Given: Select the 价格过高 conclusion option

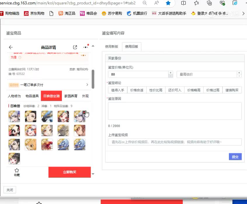Looking at the screenshot, I should point(213,90).
